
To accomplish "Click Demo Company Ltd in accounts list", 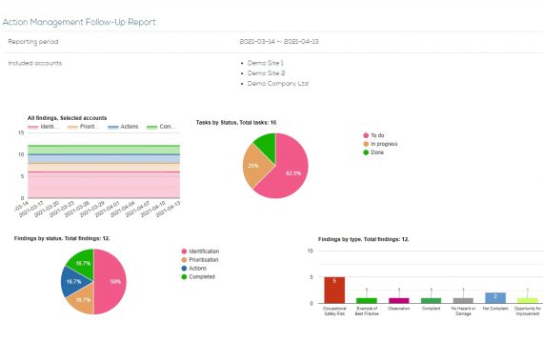I will click(x=278, y=84).
